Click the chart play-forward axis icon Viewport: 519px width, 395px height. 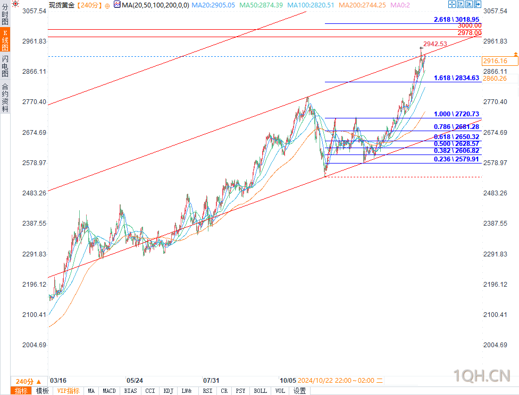(469, 4)
